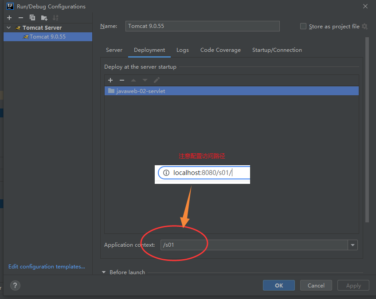Click the Tomcat icon beside Tomcat 9.0.55
This screenshot has height=299, width=376.
pyautogui.click(x=26, y=37)
